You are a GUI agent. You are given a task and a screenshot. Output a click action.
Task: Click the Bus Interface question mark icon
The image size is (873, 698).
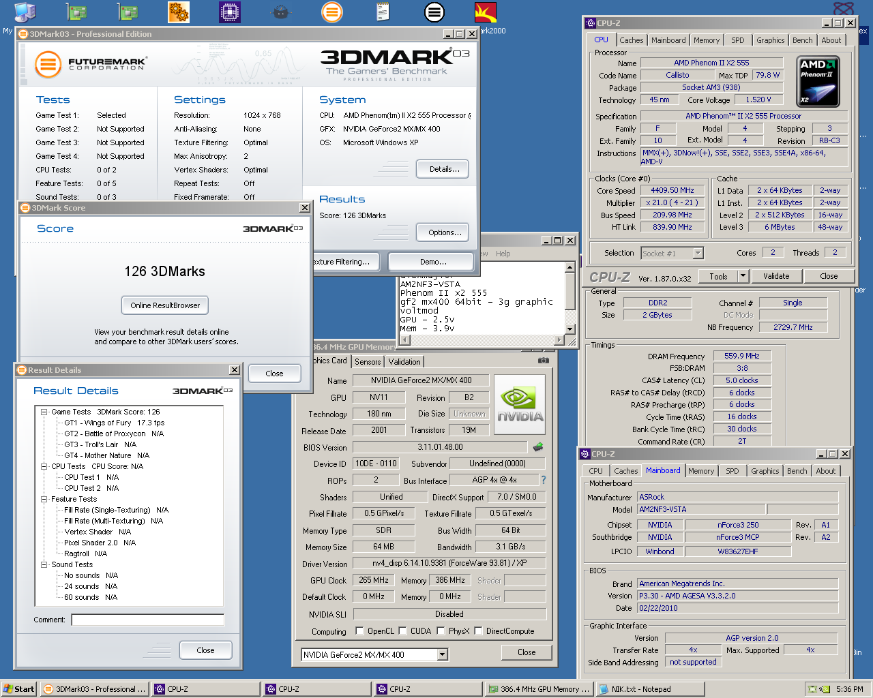tap(544, 480)
